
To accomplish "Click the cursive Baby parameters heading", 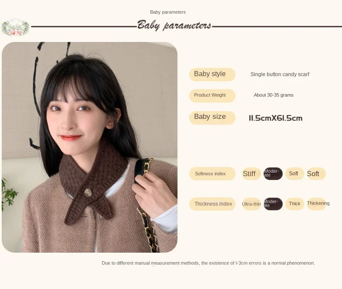I will [174, 26].
